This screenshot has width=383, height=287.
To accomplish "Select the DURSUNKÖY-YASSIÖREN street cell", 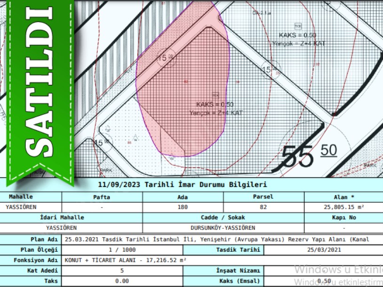I will (223, 228).
